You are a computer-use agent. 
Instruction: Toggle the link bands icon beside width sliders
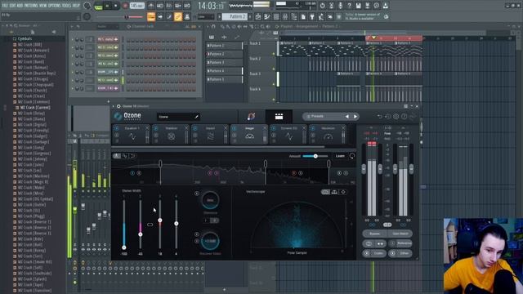(150, 225)
